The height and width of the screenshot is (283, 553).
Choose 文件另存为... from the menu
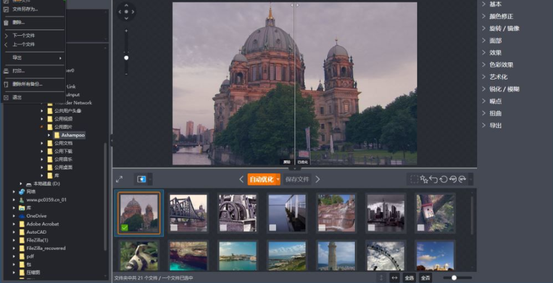tap(25, 9)
